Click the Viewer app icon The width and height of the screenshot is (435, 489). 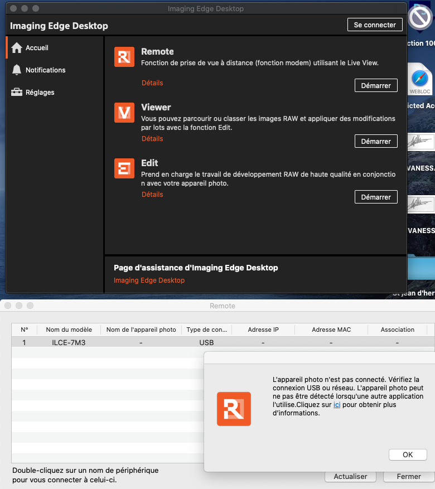pos(124,113)
